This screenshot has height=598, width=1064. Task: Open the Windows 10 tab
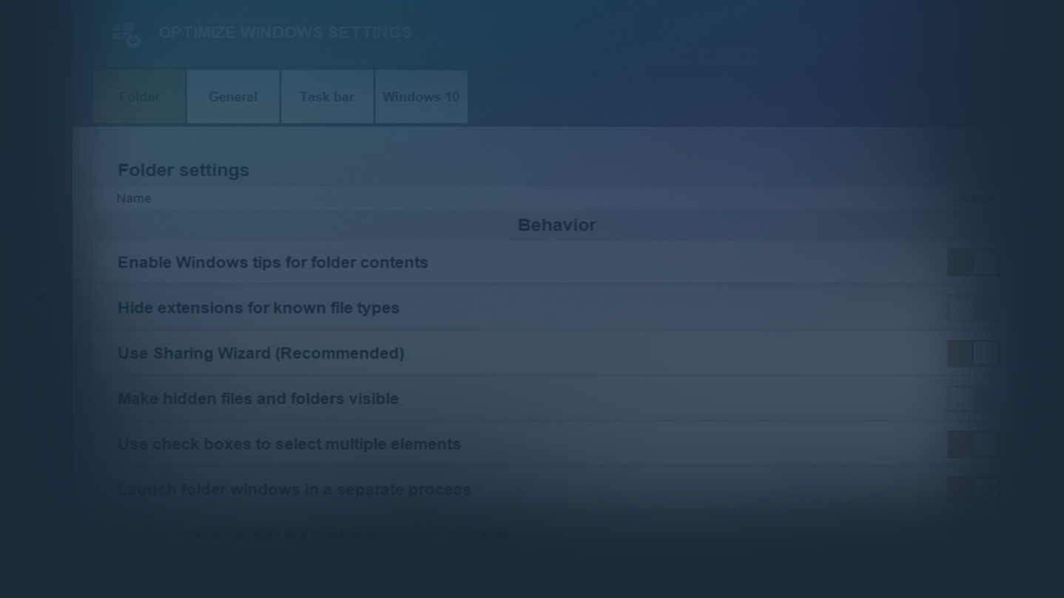tap(421, 97)
